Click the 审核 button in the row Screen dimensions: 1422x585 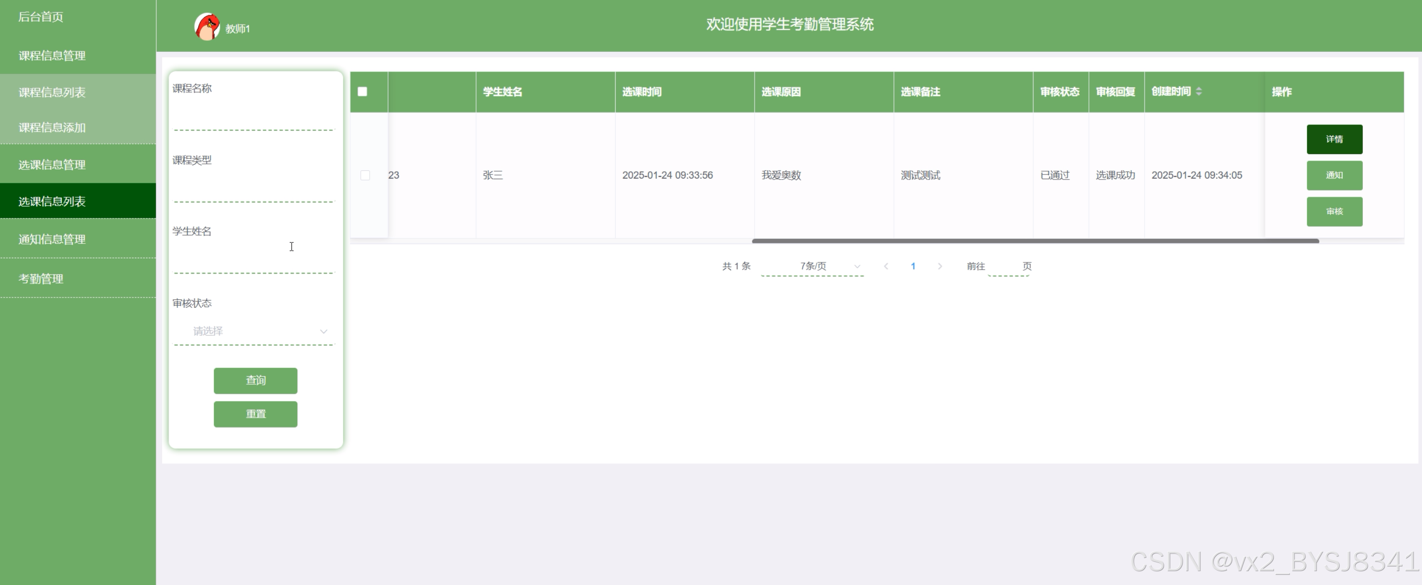[x=1334, y=212]
